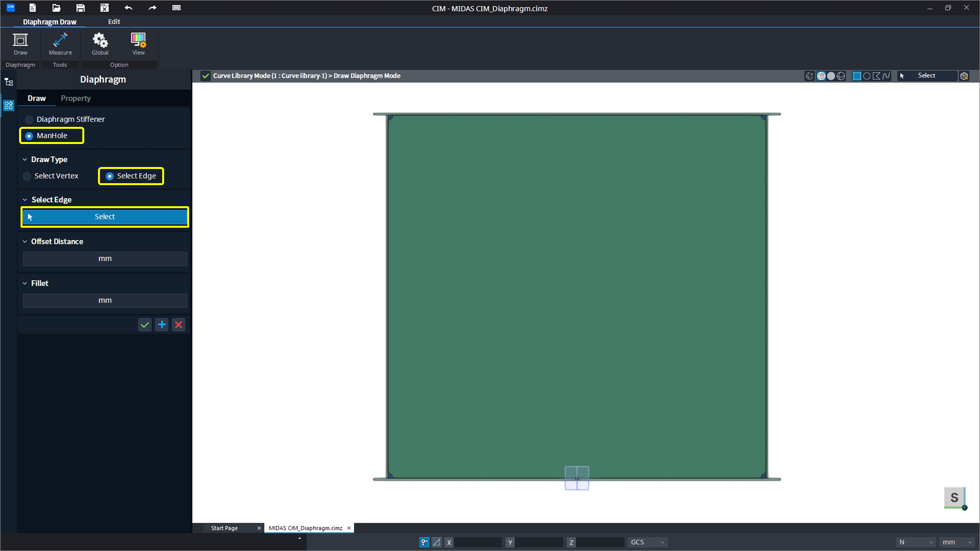This screenshot has height=551, width=980.
Task: Click the S view cube face
Action: tap(954, 498)
